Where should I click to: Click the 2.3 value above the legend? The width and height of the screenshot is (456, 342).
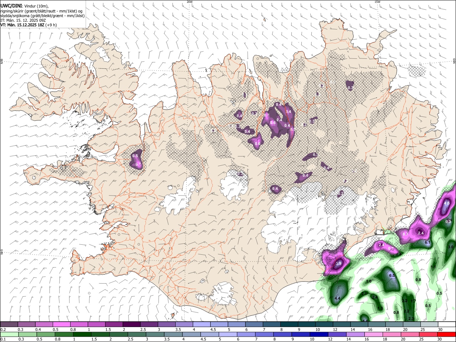tap(411, 318)
